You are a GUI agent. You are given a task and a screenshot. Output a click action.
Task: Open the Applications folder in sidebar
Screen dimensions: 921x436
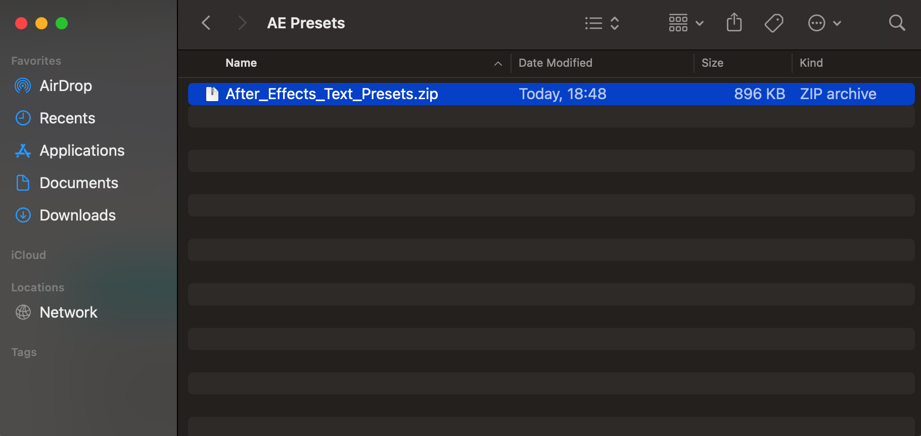pos(82,151)
